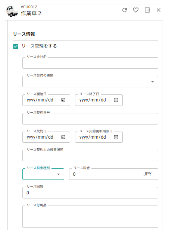Click the JPY currency label
Viewport: 169px width, 236px height.
(147, 174)
